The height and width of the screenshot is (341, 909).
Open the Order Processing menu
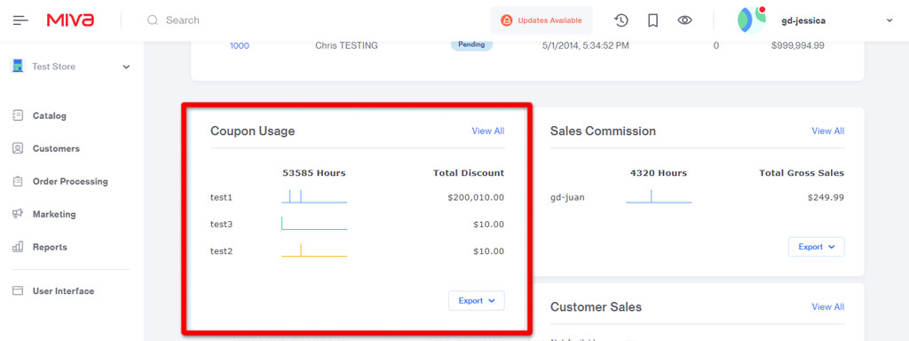click(71, 181)
